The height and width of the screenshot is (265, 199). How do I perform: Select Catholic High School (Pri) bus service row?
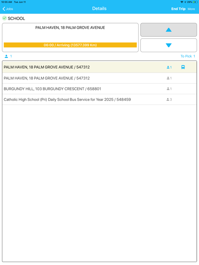99,99
